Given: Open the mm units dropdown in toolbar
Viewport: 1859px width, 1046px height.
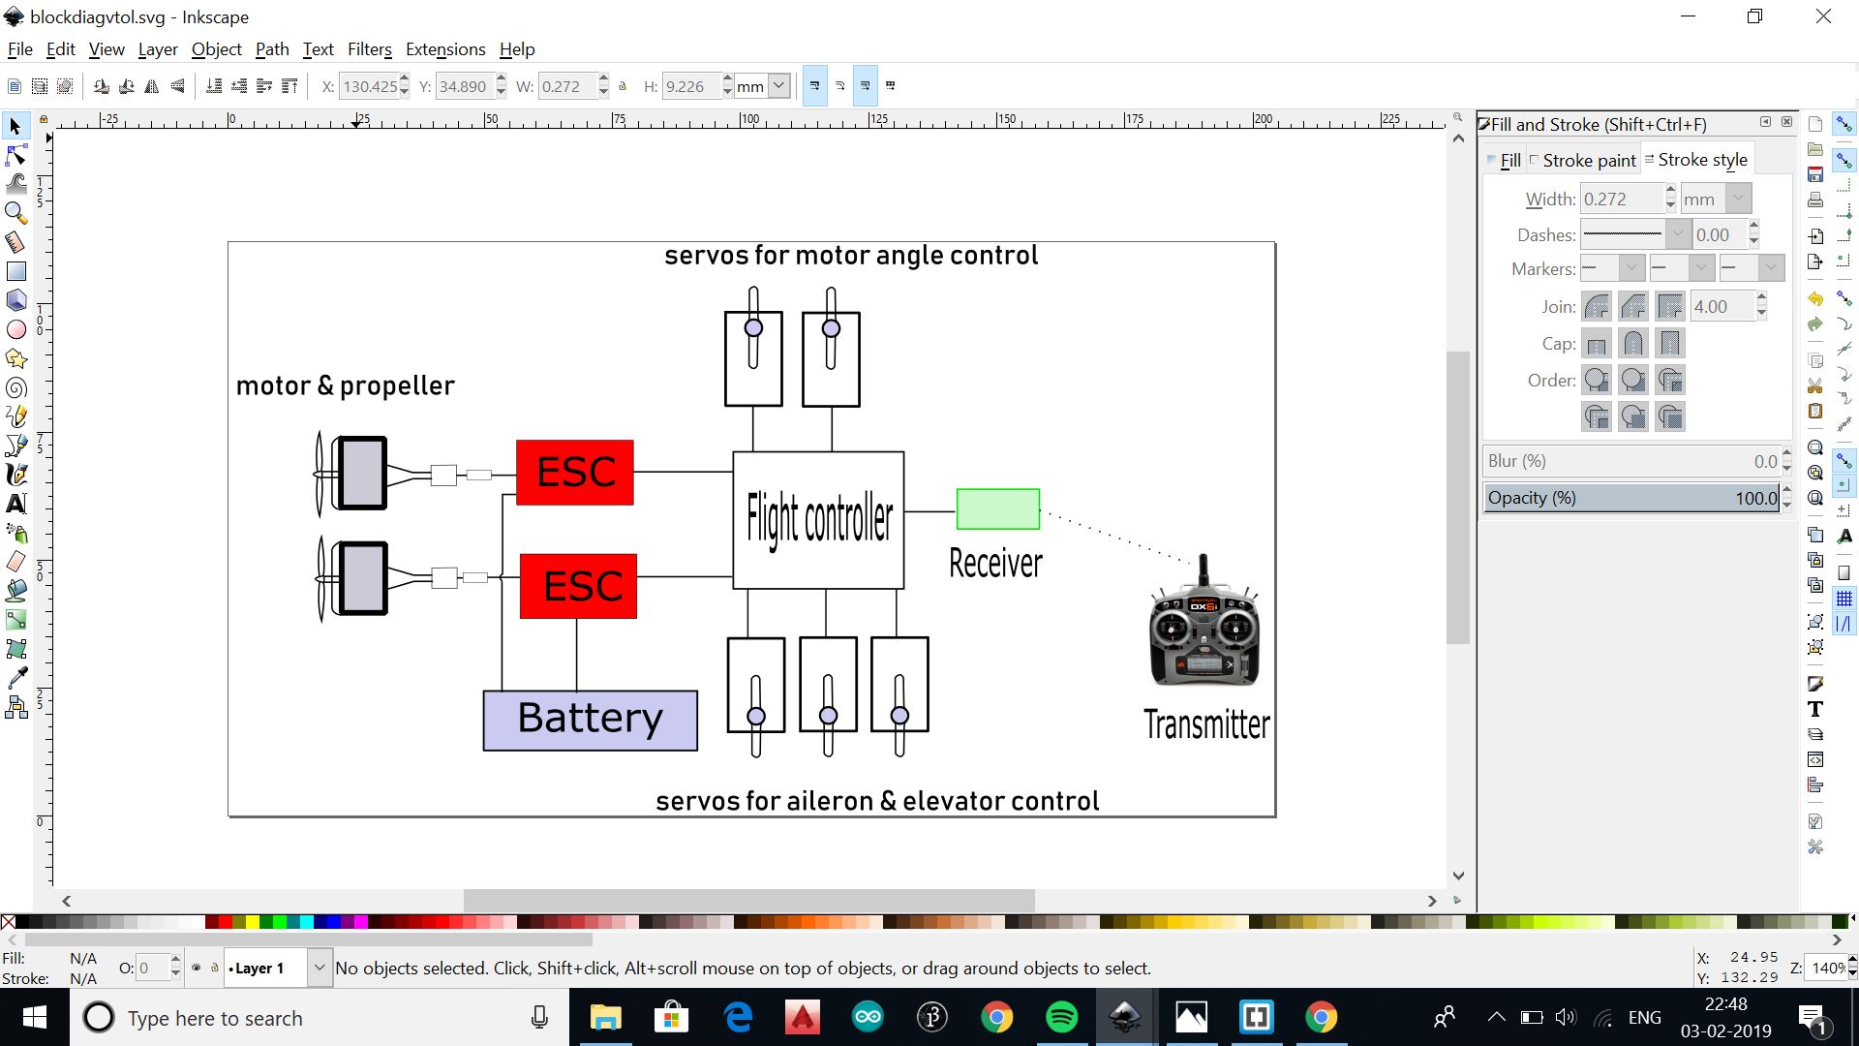Looking at the screenshot, I should pyautogui.click(x=778, y=86).
